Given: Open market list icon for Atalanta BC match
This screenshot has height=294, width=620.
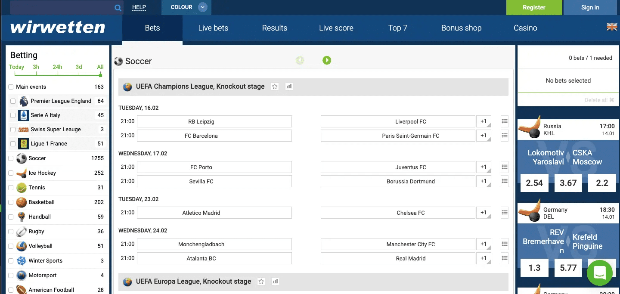Looking at the screenshot, I should pyautogui.click(x=505, y=258).
